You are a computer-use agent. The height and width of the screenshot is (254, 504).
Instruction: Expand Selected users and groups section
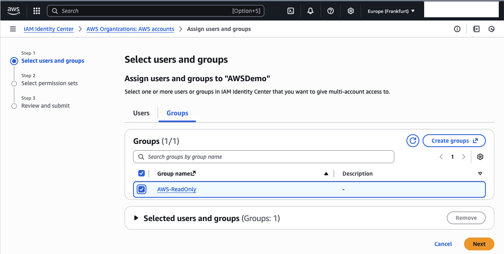[137, 218]
